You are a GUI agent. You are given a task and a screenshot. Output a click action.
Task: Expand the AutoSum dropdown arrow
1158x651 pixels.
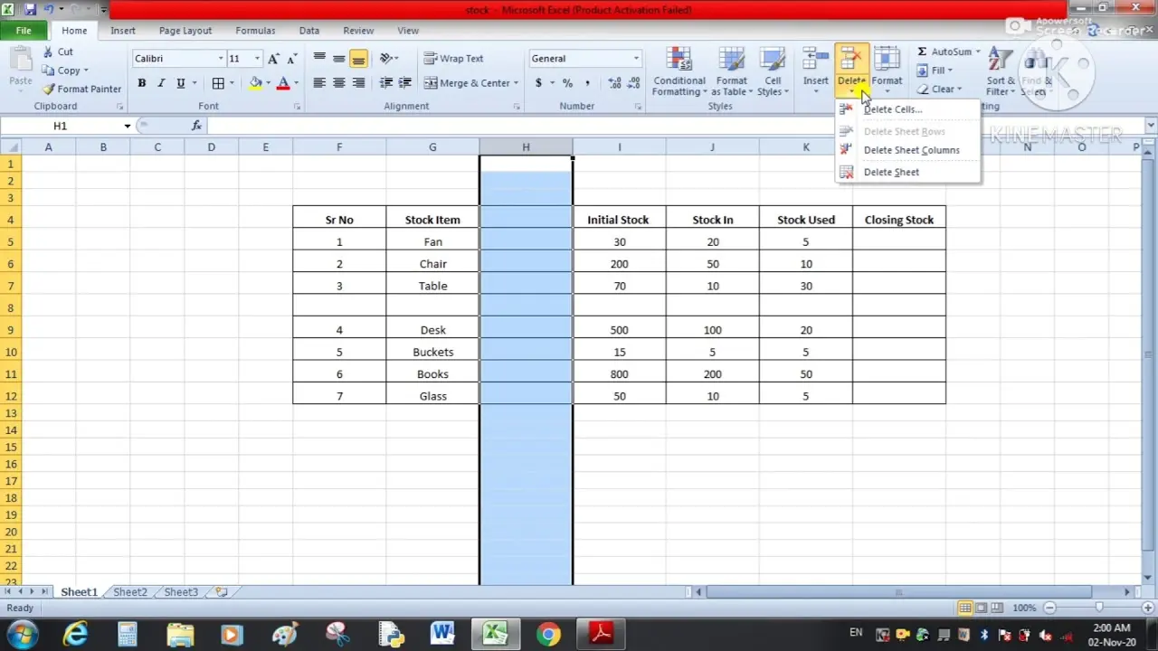click(x=978, y=52)
